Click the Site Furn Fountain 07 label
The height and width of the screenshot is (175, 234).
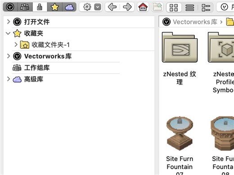[180, 165]
